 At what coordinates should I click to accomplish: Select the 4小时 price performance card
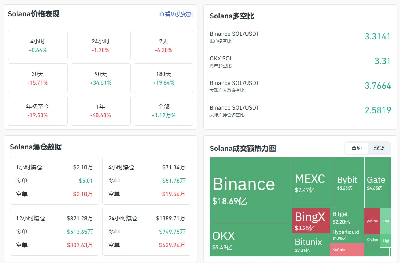click(x=38, y=46)
